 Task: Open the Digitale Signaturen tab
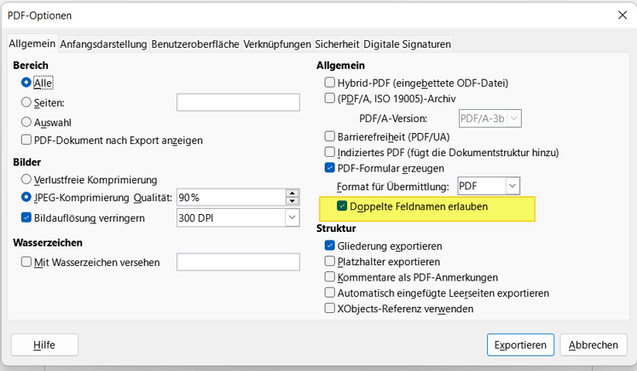click(x=407, y=43)
